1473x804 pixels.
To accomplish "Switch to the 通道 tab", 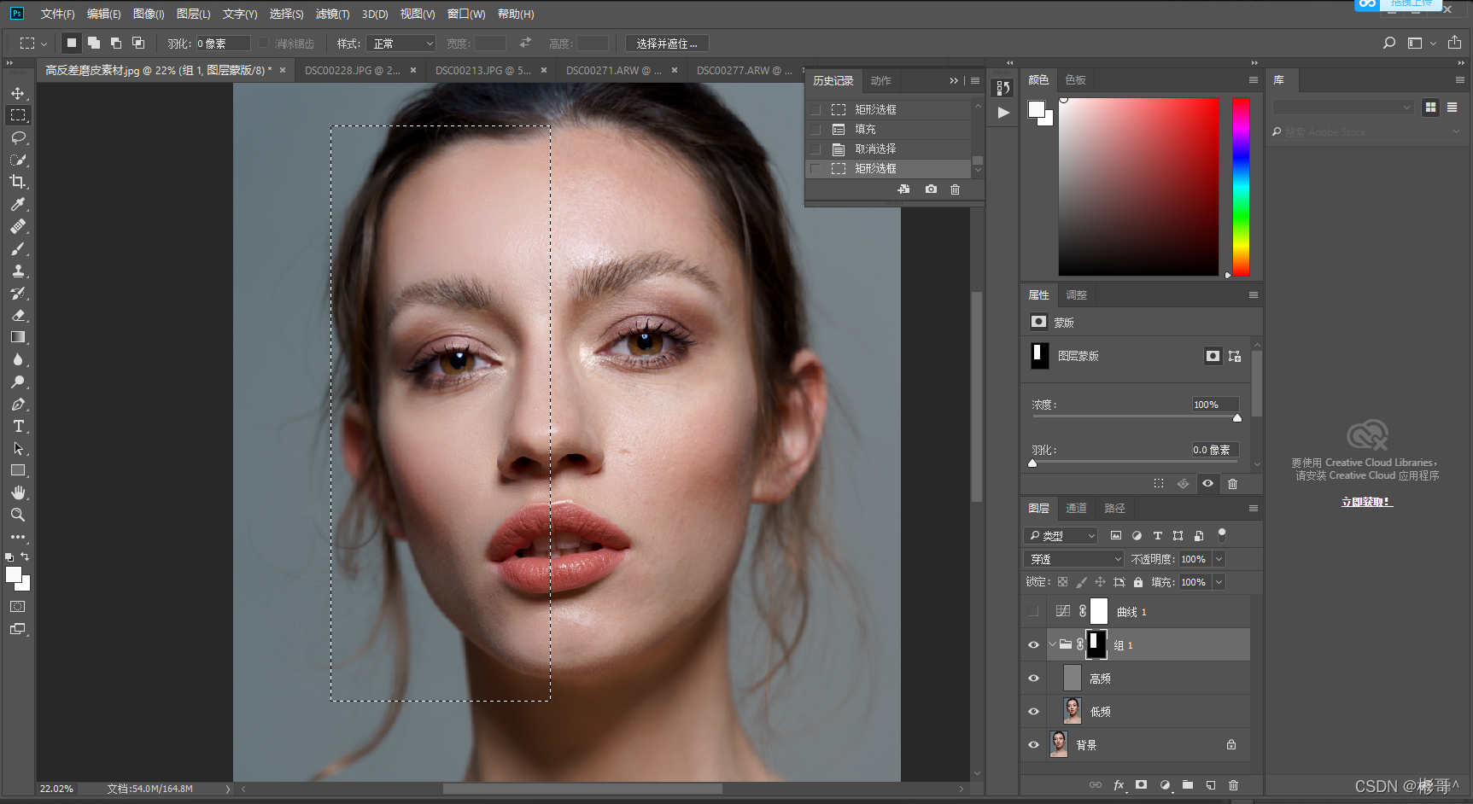I will [1076, 509].
